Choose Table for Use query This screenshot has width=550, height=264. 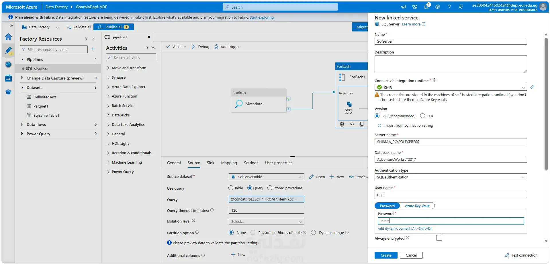pyautogui.click(x=231, y=188)
